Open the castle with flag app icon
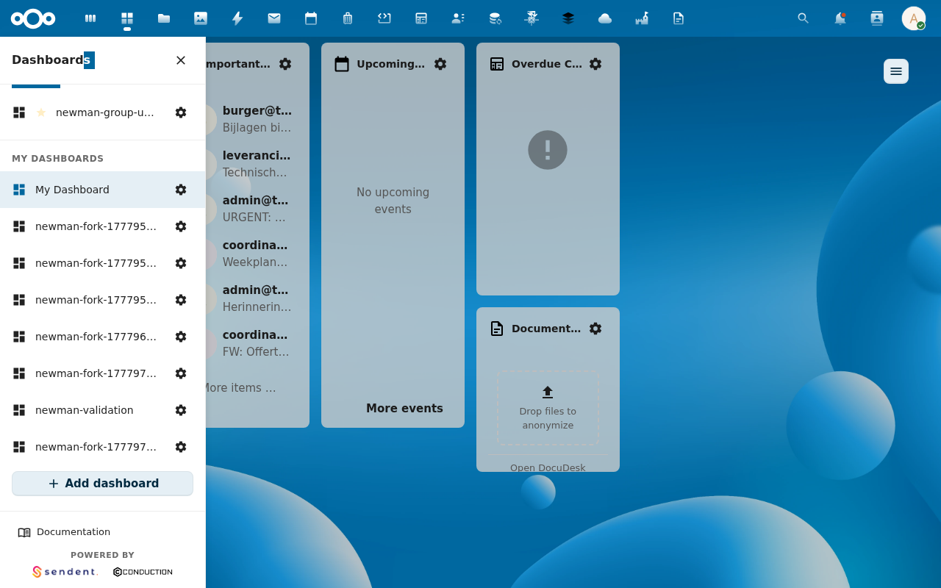 (x=642, y=18)
